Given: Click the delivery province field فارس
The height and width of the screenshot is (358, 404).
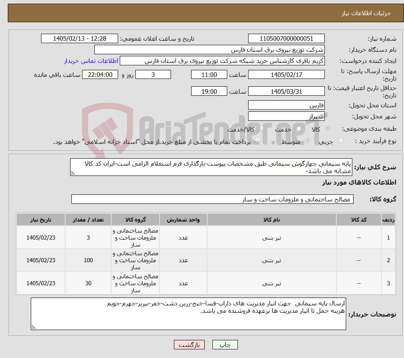Looking at the screenshot, I should pyautogui.click(x=286, y=105).
